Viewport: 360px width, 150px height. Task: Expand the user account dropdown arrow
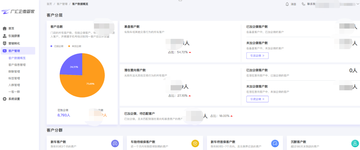358,4
